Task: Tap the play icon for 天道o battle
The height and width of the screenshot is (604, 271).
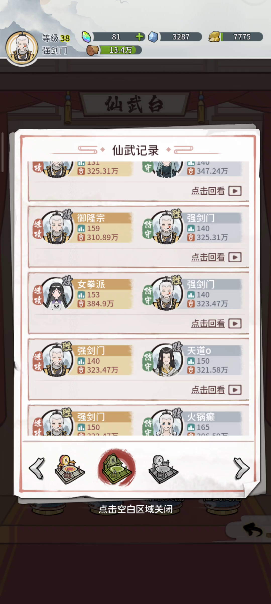Action: (235, 390)
